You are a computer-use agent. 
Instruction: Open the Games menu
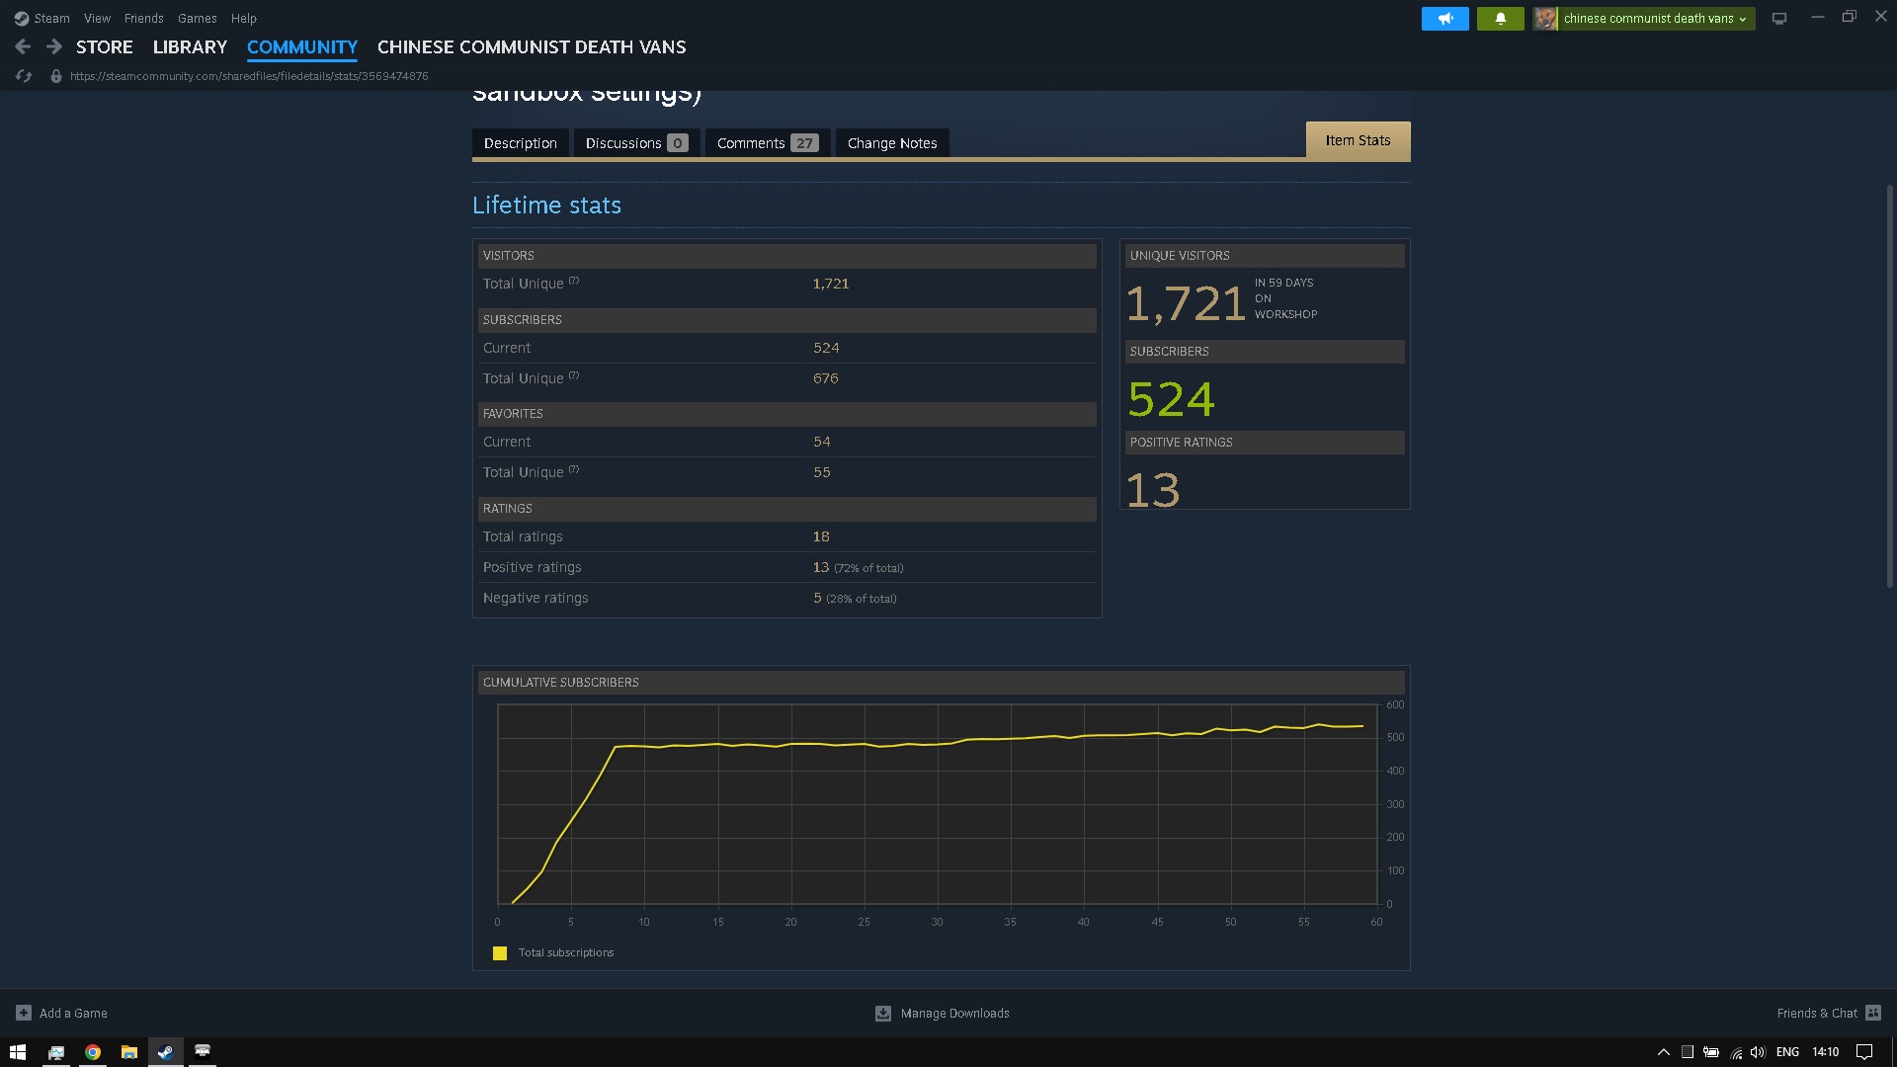click(197, 18)
